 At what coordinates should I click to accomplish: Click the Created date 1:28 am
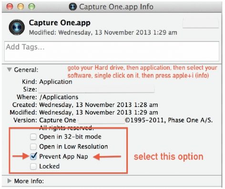coord(99,105)
